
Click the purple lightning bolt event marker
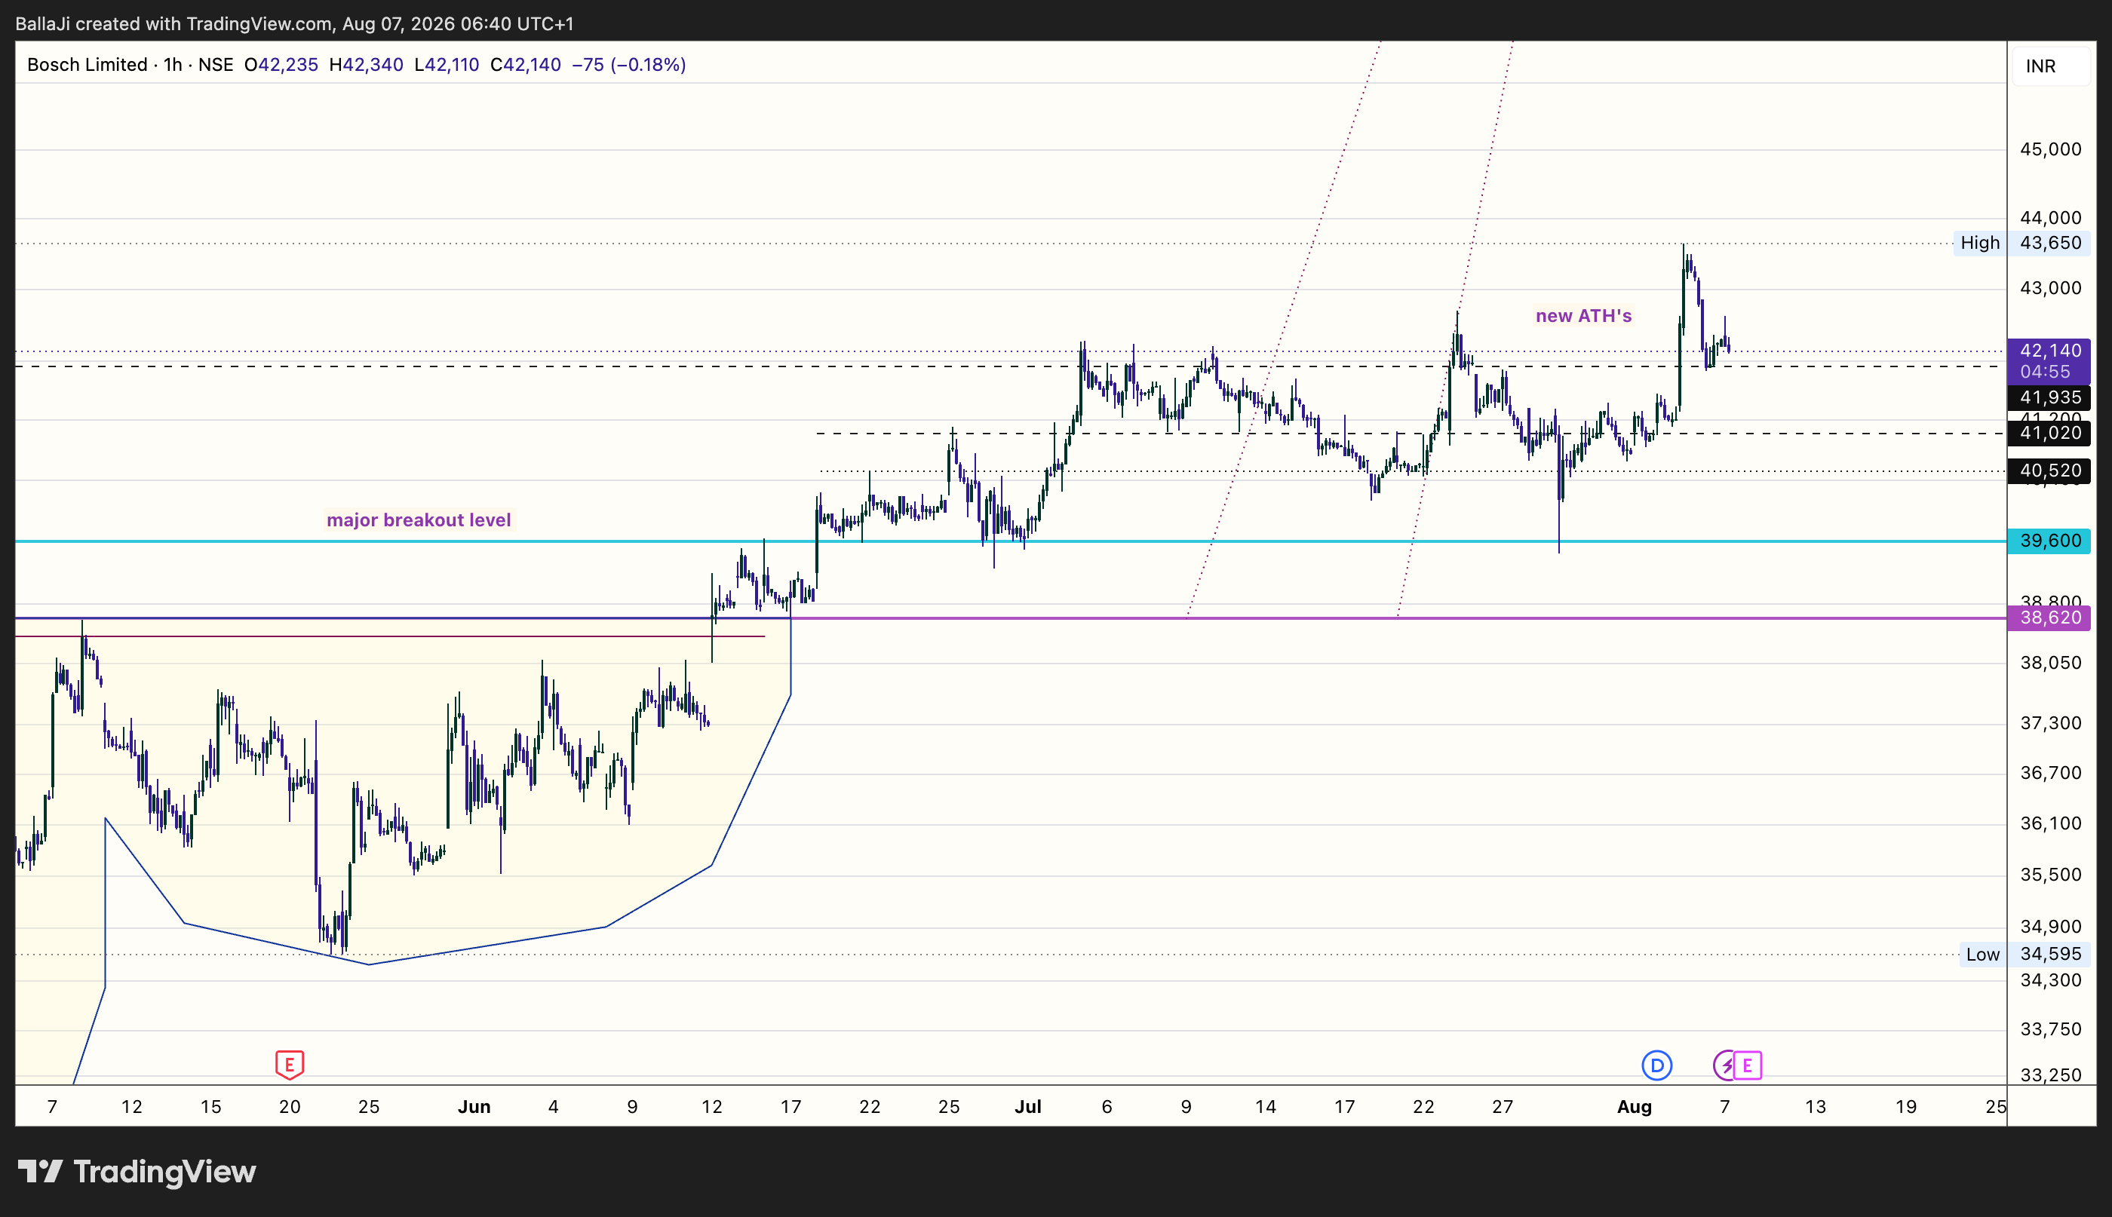tap(1725, 1065)
